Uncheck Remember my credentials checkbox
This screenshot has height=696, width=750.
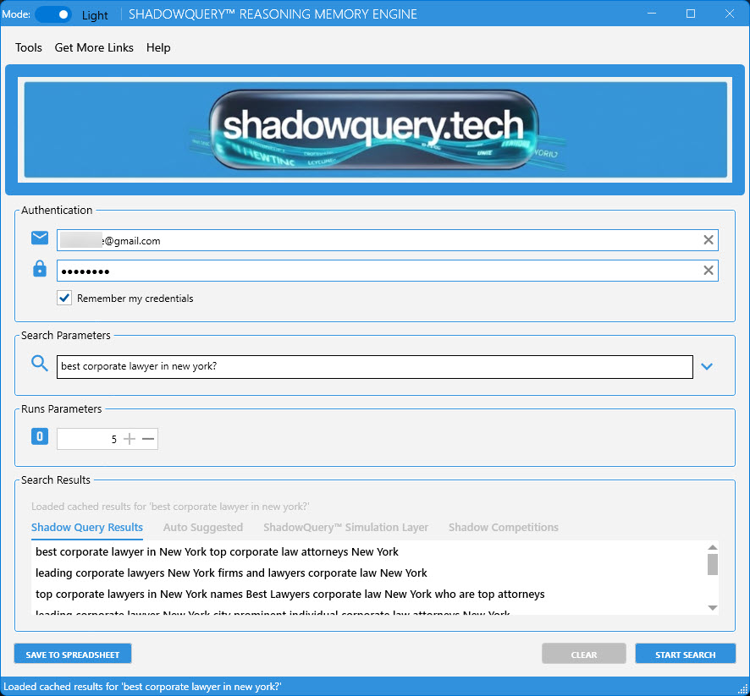(64, 298)
